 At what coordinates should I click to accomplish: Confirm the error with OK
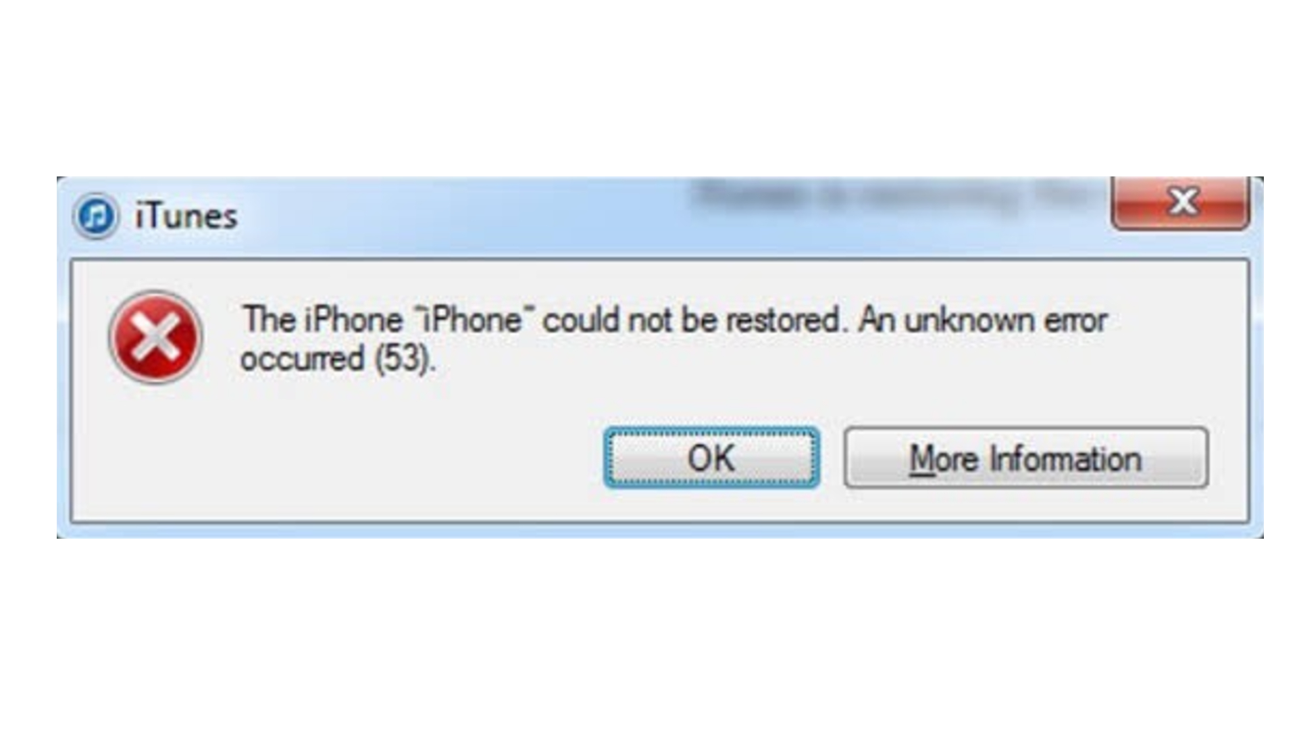[711, 458]
